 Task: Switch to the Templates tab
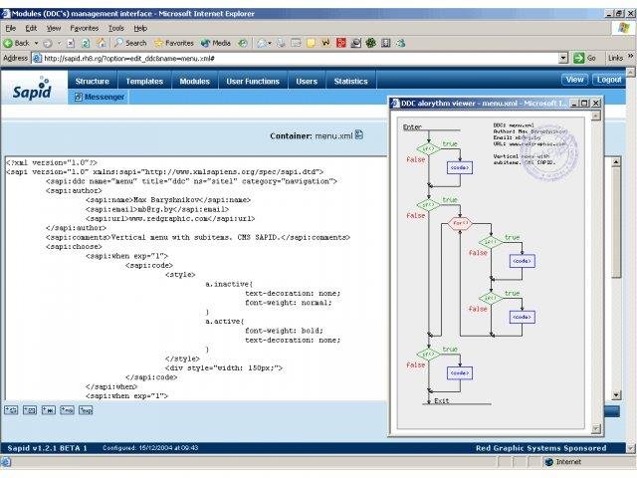pyautogui.click(x=144, y=82)
